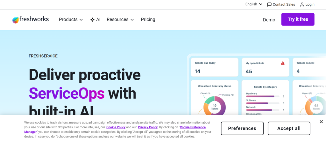Click the Freshworks logo

click(31, 20)
